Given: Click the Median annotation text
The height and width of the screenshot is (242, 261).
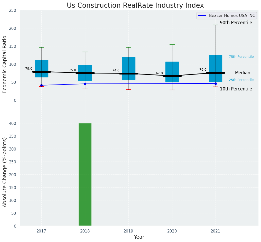Looking at the screenshot, I should pos(242,73).
